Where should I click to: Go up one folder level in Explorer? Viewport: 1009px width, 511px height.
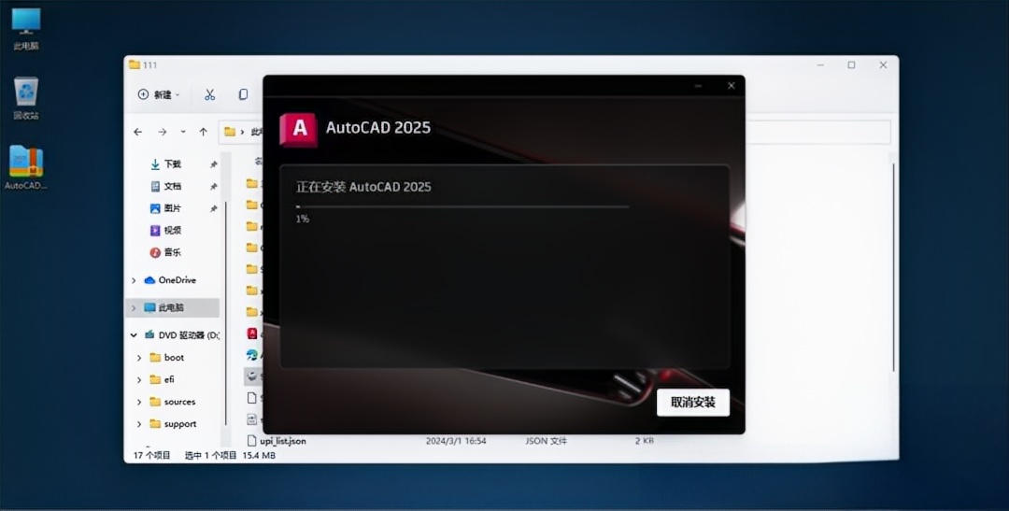click(x=204, y=132)
